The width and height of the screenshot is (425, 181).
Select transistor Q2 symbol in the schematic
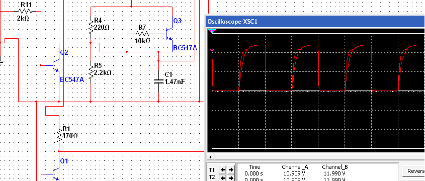[55, 65]
